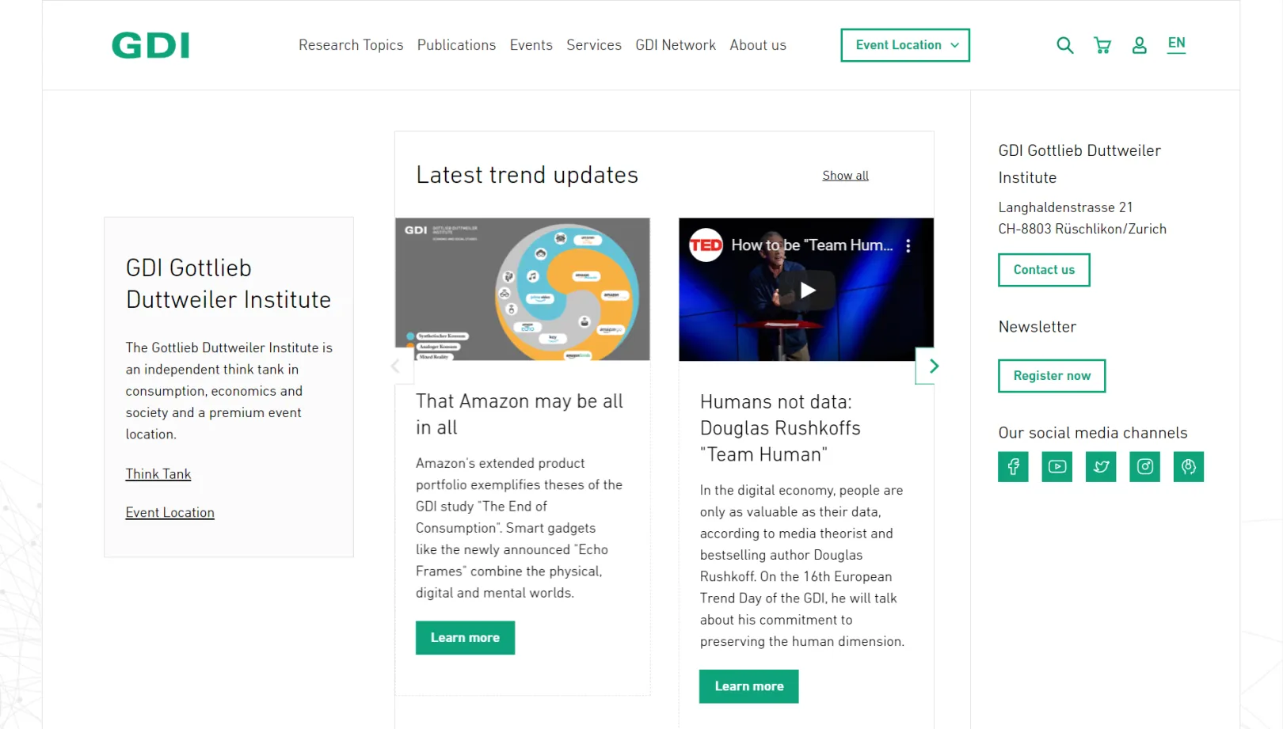The height and width of the screenshot is (729, 1283).
Task: Switch the language with the EN selector
Action: coord(1176,44)
